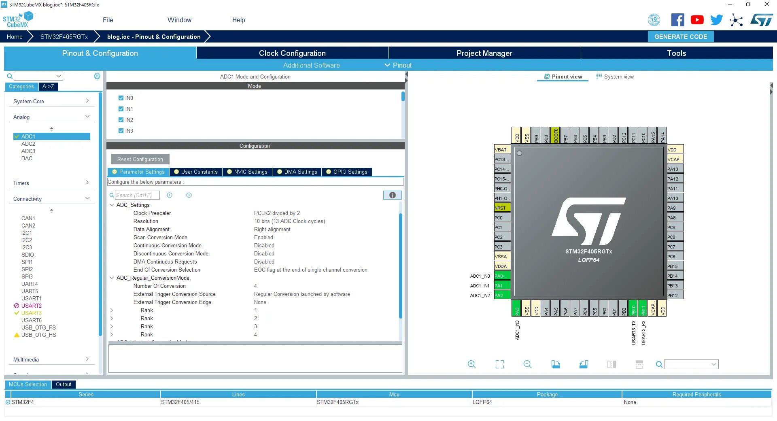The width and height of the screenshot is (777, 421).
Task: Uncheck the IN0 channel checkbox
Action: [x=121, y=98]
